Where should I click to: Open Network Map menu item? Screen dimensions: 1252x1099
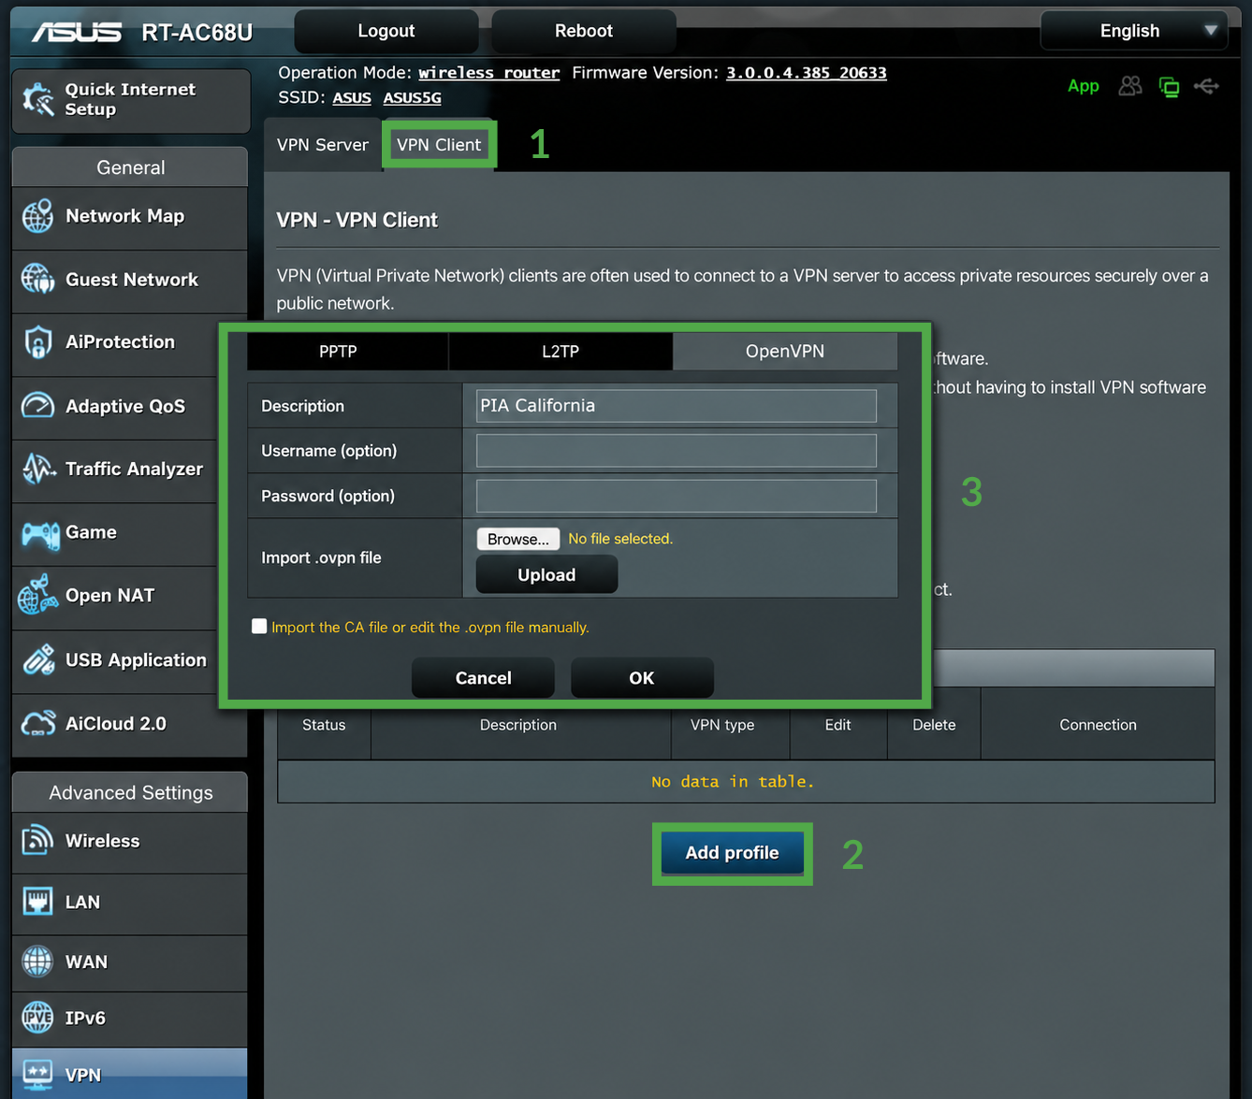130,216
